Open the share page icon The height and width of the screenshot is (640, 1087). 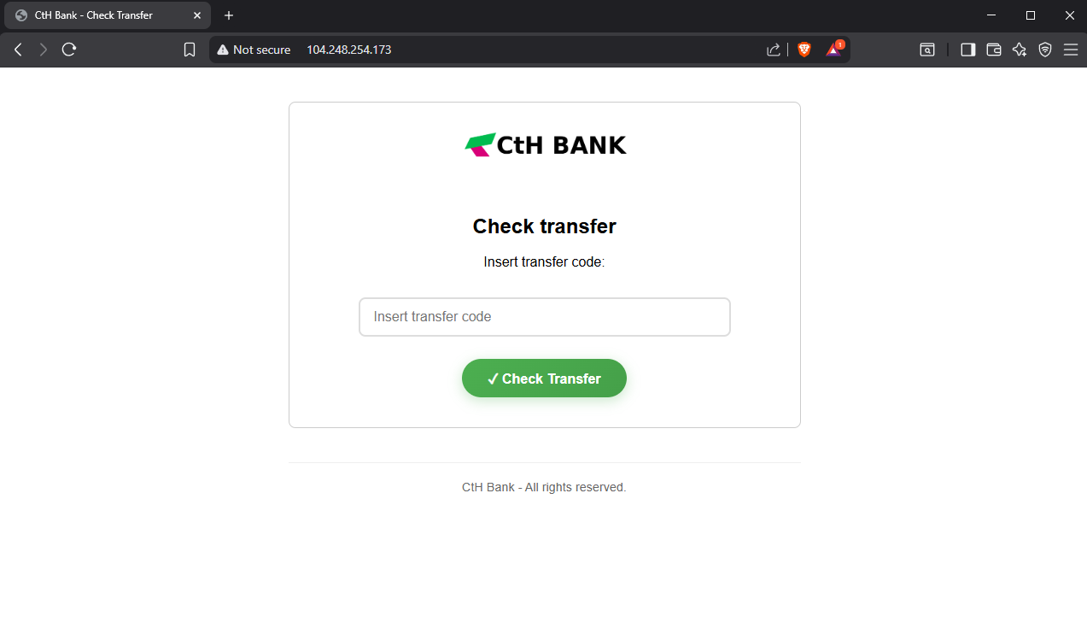pyautogui.click(x=774, y=50)
